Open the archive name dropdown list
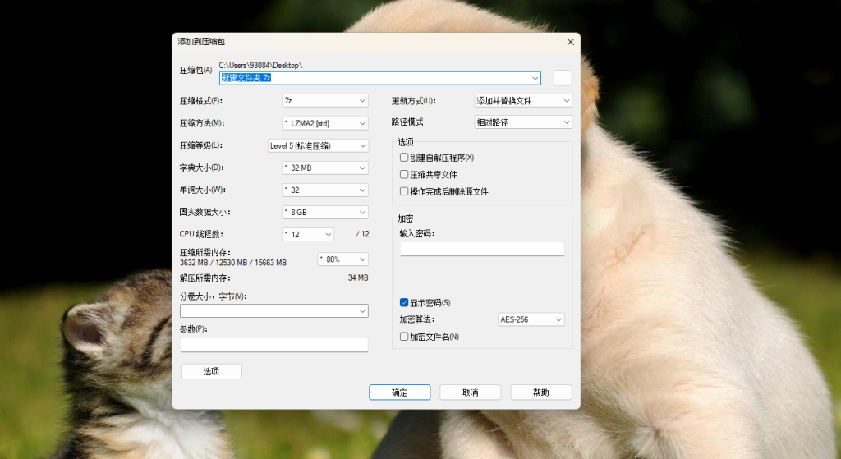 tap(535, 78)
